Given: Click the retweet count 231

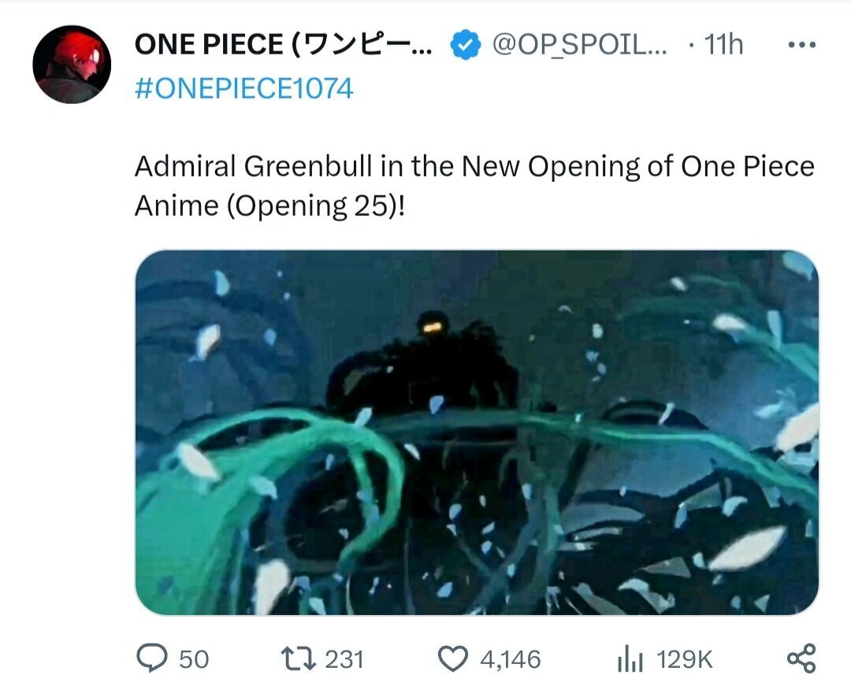Looking at the screenshot, I should pyautogui.click(x=344, y=659).
